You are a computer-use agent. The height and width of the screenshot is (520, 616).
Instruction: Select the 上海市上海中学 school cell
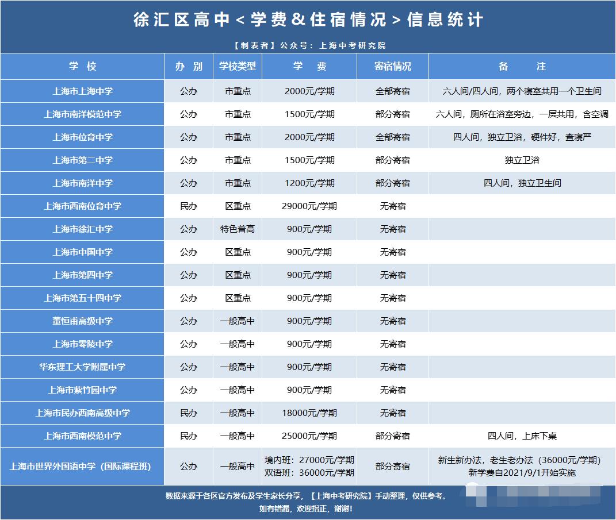(82, 91)
